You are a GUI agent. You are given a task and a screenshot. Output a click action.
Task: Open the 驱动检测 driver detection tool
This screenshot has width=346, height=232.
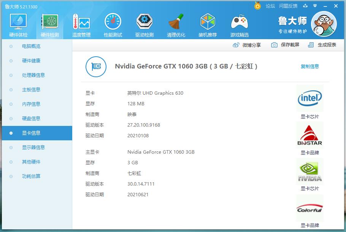[x=144, y=24]
